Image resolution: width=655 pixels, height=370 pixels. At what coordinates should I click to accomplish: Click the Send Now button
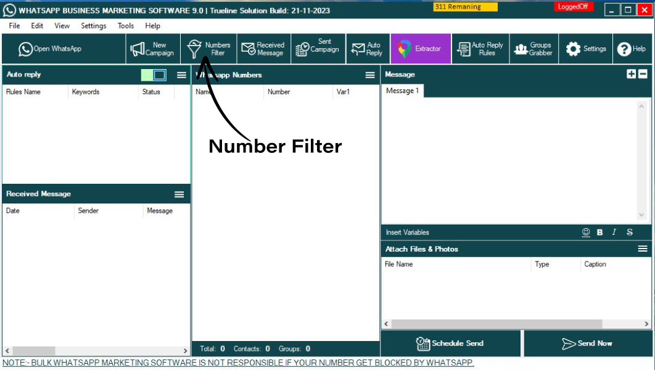588,343
